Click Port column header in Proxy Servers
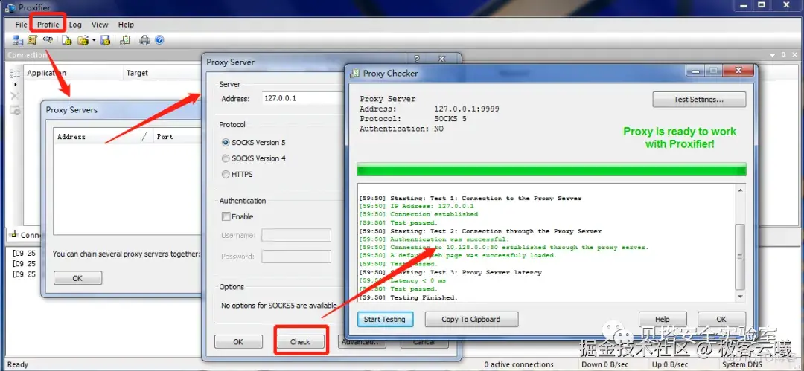Screen dimensions: 804x371 click(176, 137)
